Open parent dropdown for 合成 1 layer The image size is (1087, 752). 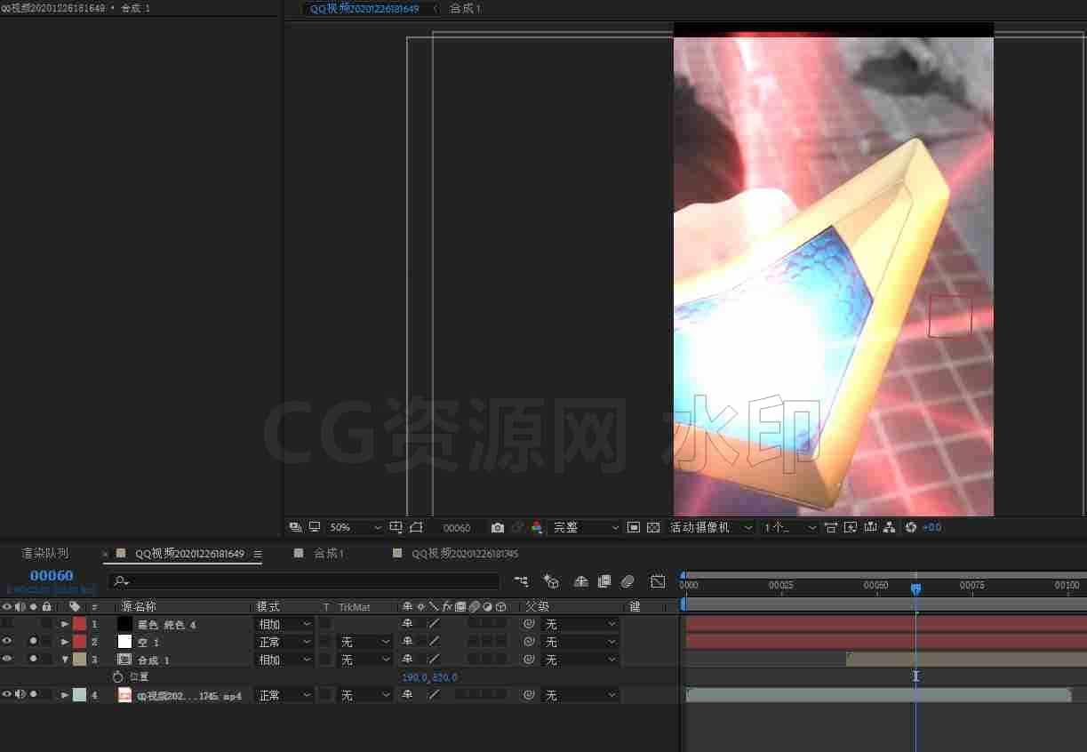tap(580, 660)
